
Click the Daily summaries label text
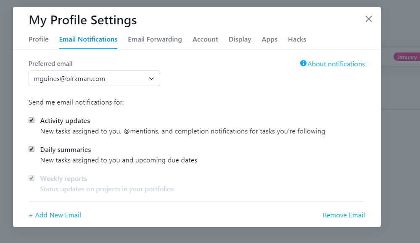pyautogui.click(x=66, y=150)
